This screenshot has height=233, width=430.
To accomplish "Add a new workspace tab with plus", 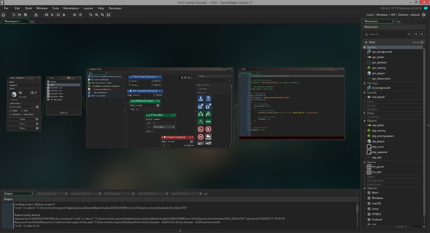I will [32, 22].
